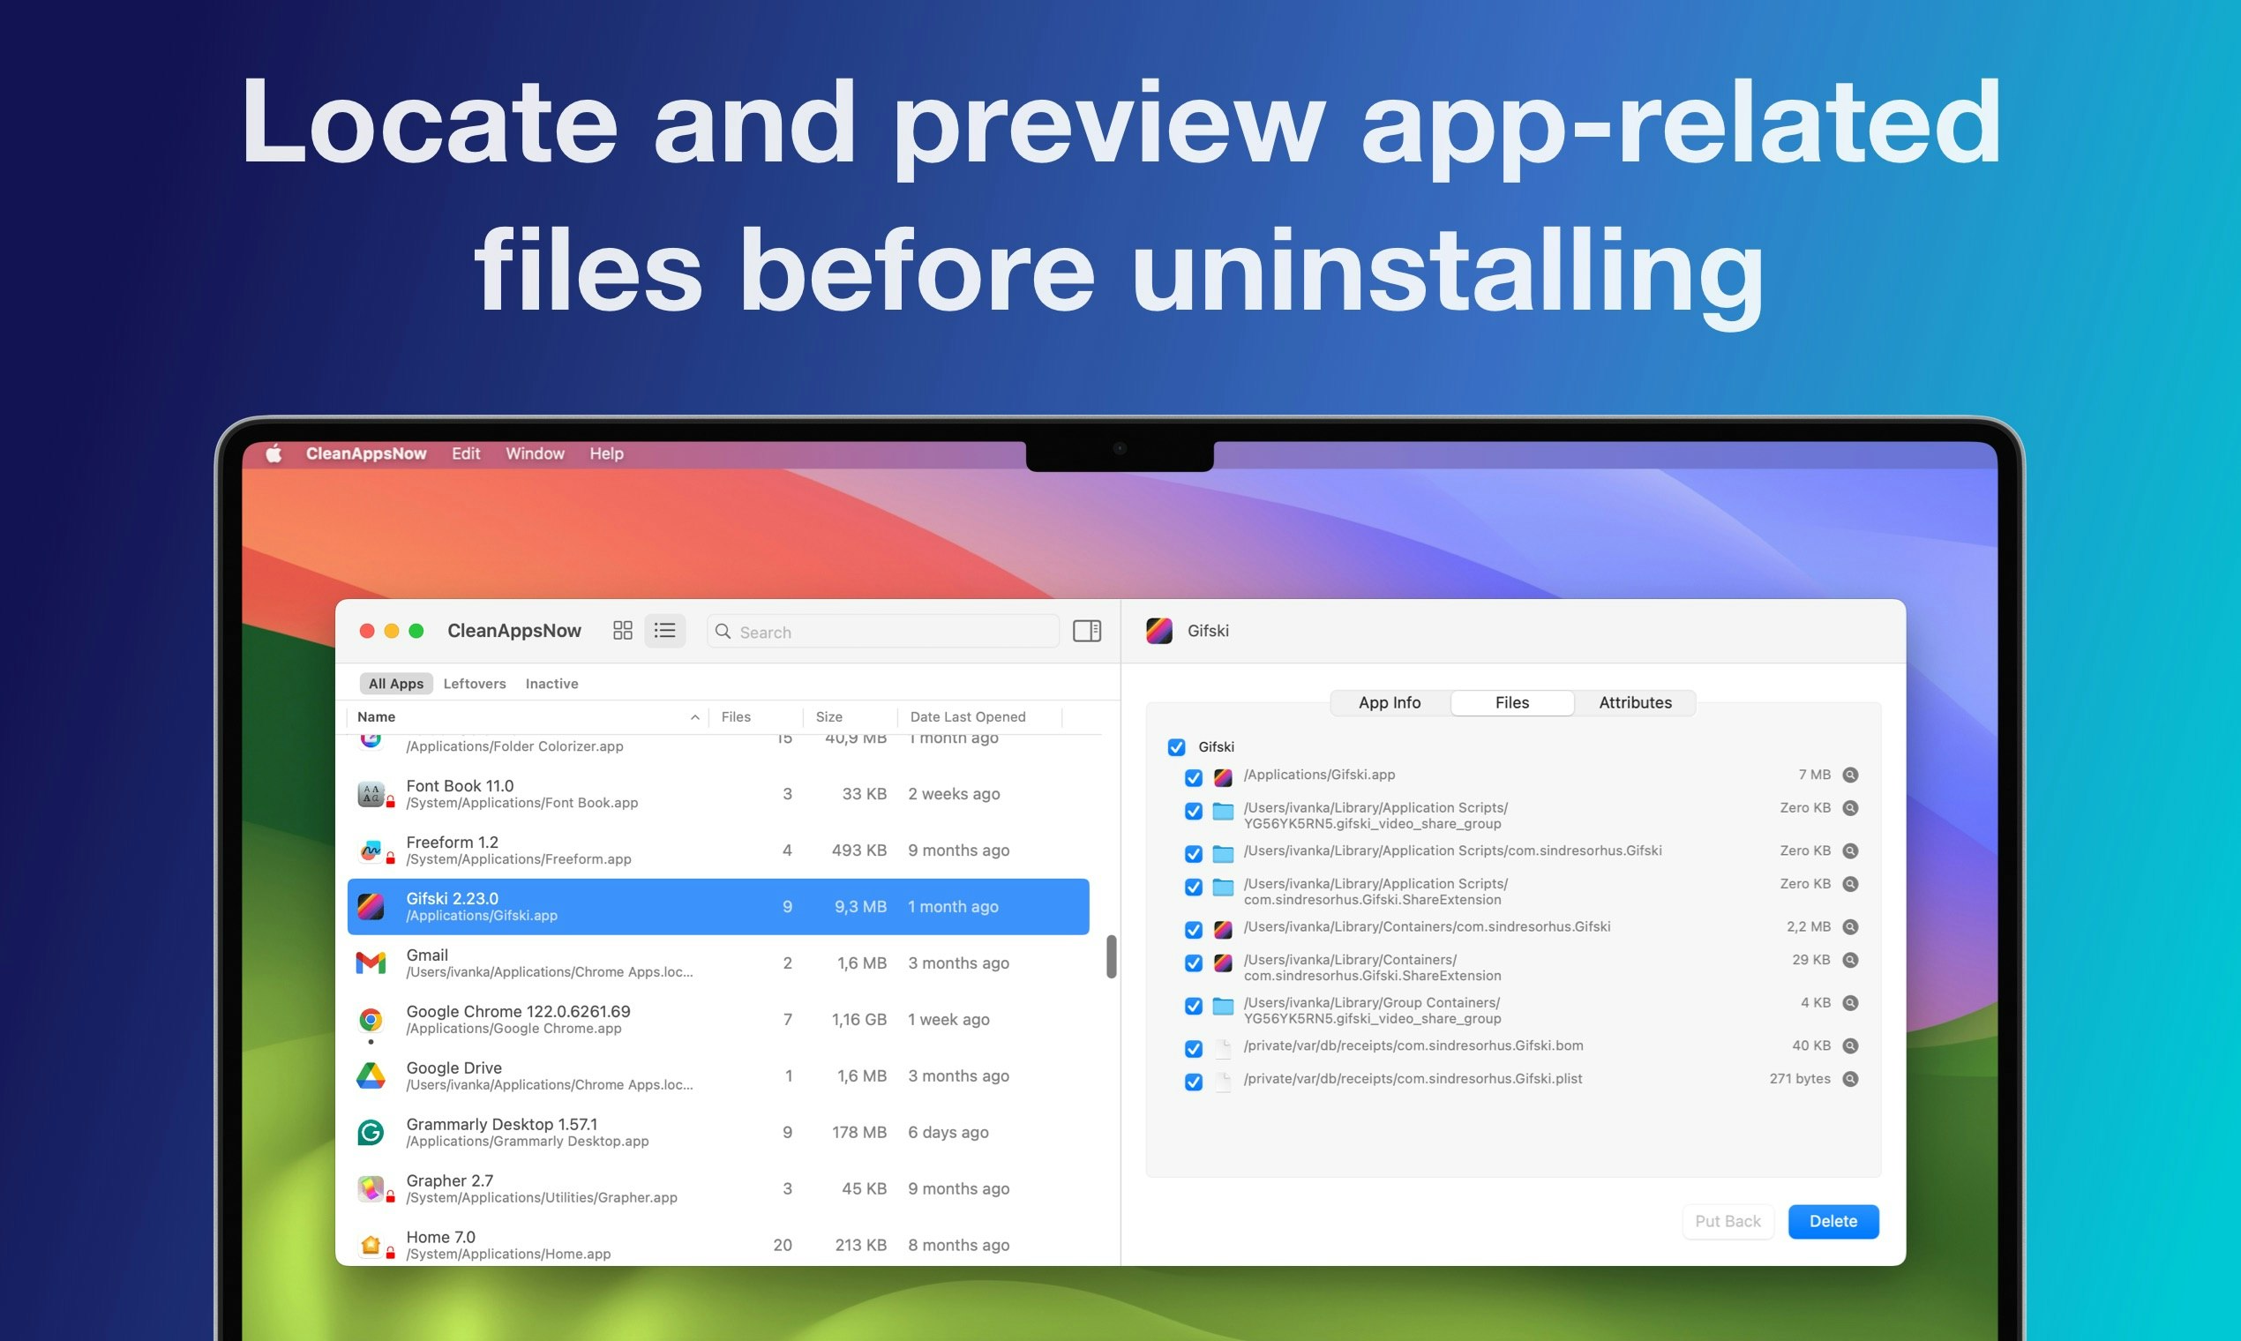
Task: Open the Apple menu
Action: [x=274, y=453]
